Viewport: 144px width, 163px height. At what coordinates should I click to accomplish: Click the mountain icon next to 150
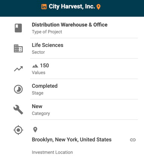point(35,66)
